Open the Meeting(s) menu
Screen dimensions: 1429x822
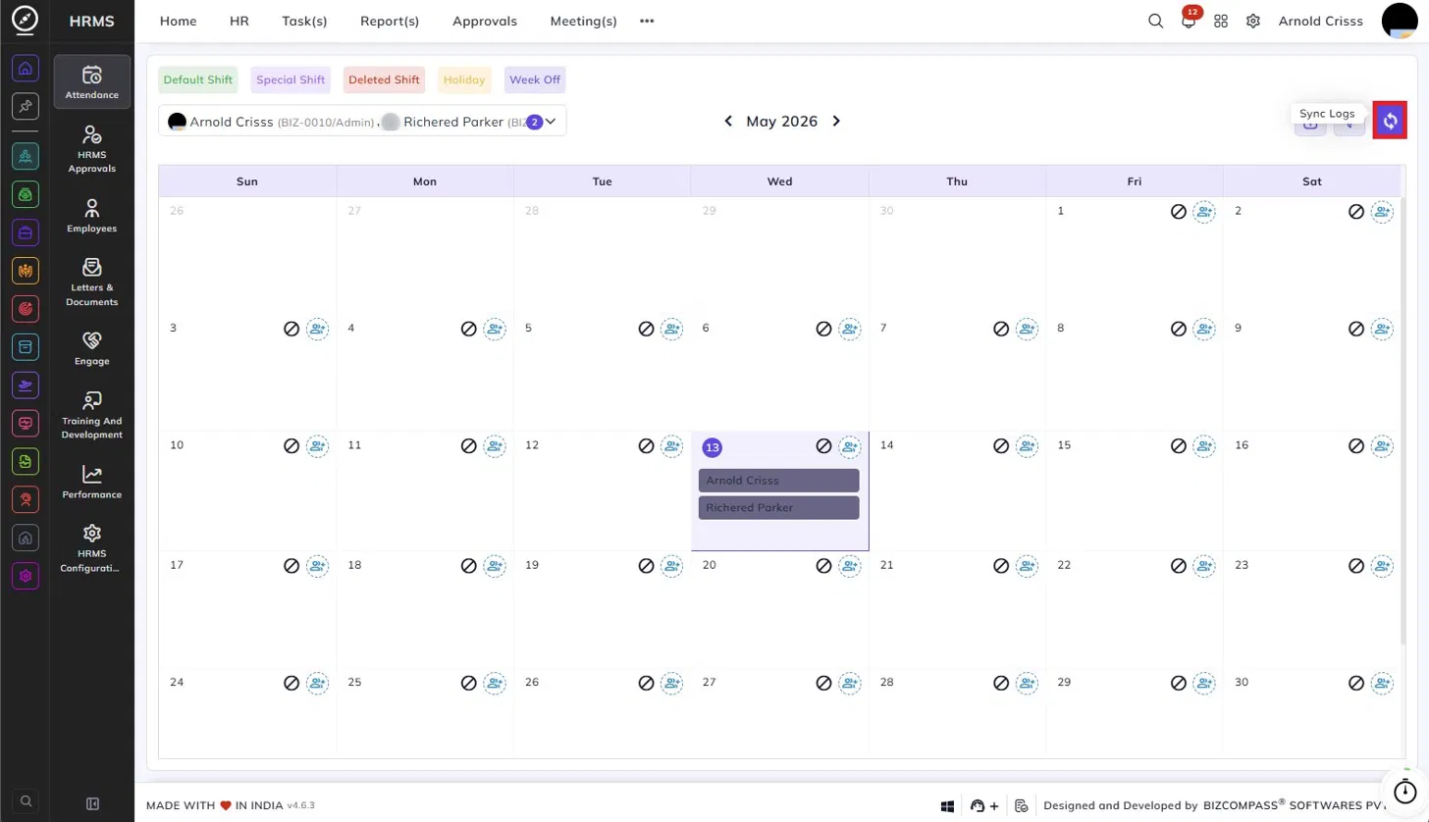tap(583, 21)
